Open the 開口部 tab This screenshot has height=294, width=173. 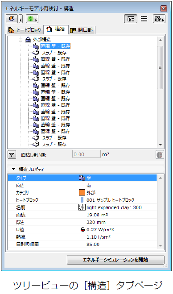[82, 30]
